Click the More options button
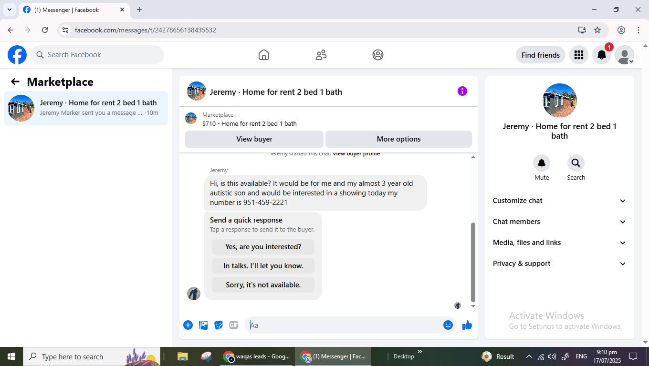This screenshot has width=649, height=366. click(x=398, y=139)
